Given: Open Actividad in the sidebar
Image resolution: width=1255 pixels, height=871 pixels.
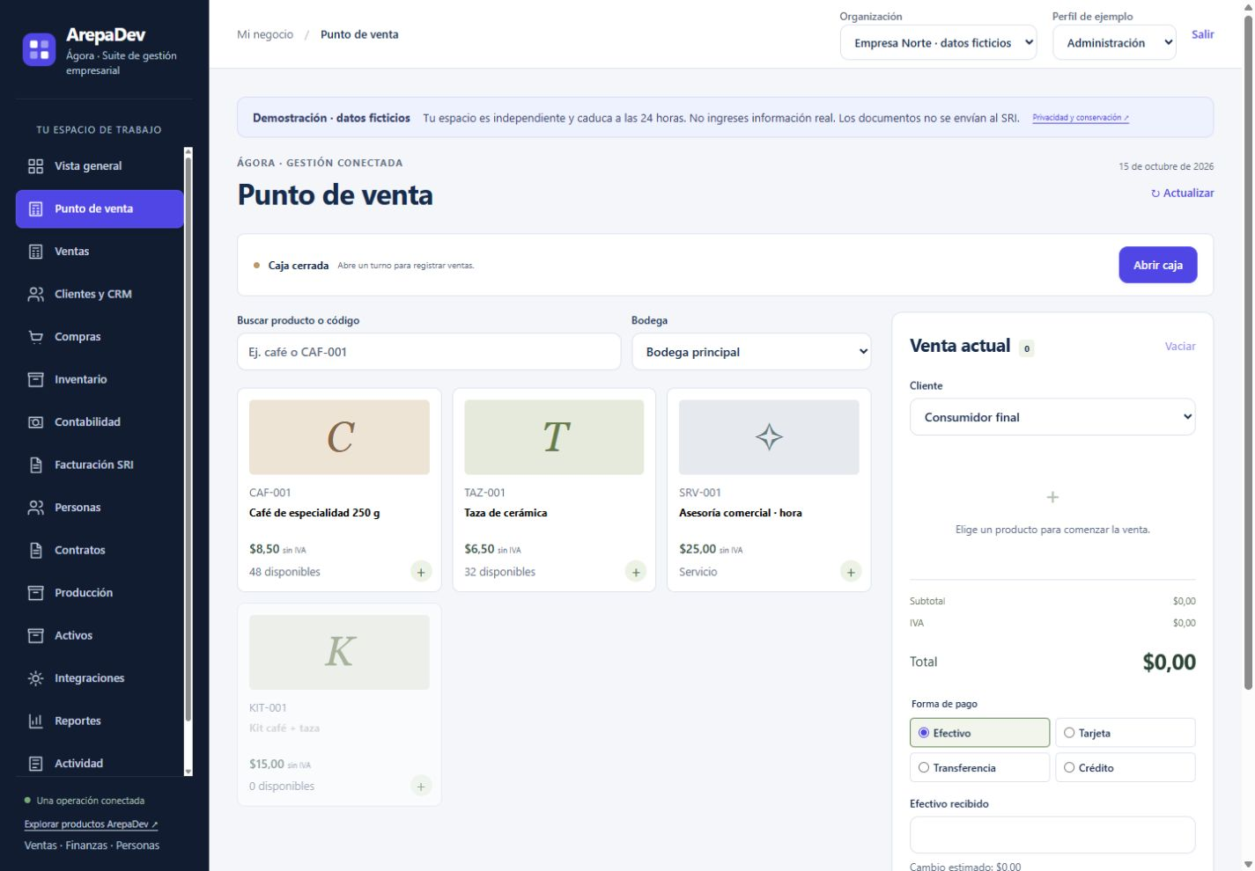Looking at the screenshot, I should click(100, 764).
